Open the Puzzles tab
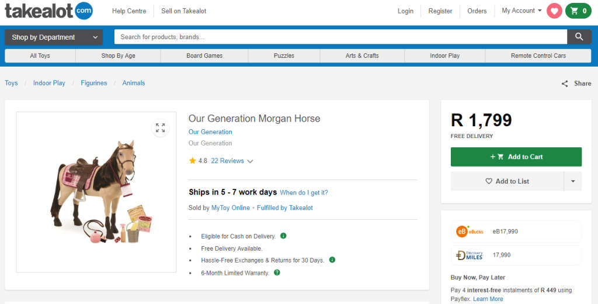The width and height of the screenshot is (598, 304). [x=284, y=56]
